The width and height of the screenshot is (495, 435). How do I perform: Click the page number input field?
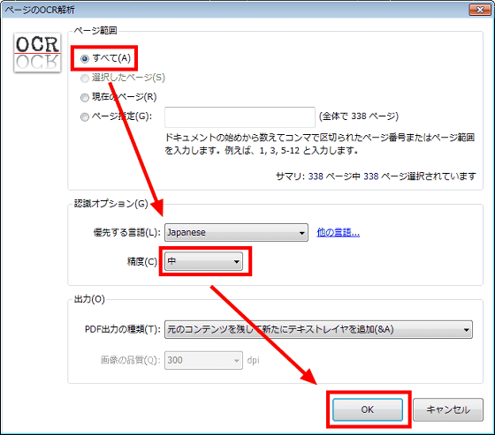click(240, 117)
